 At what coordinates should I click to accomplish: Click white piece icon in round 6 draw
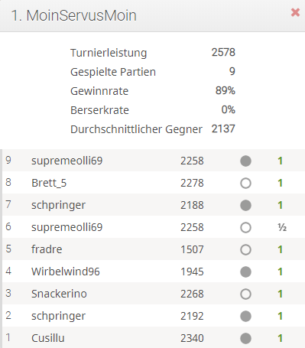pyautogui.click(x=245, y=227)
